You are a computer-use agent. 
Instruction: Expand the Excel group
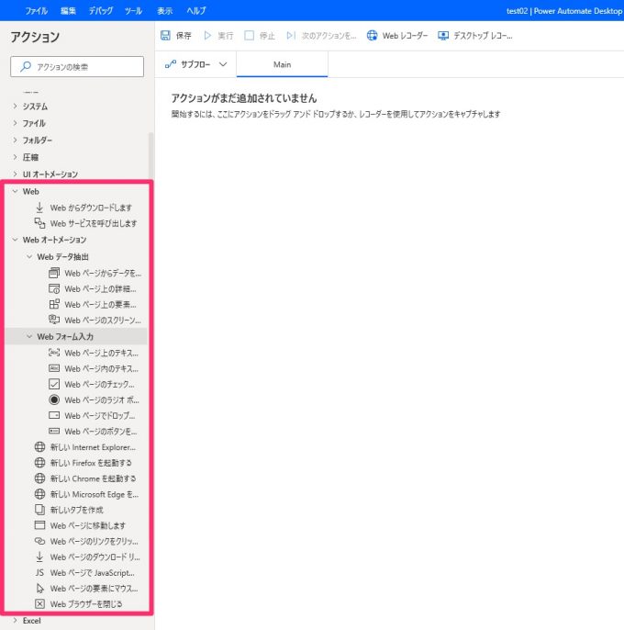pyautogui.click(x=16, y=620)
